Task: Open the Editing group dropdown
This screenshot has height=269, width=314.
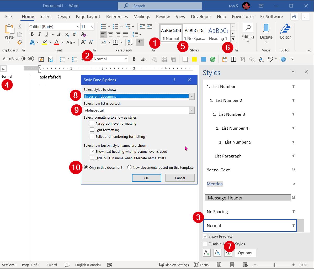Action: tap(248, 41)
